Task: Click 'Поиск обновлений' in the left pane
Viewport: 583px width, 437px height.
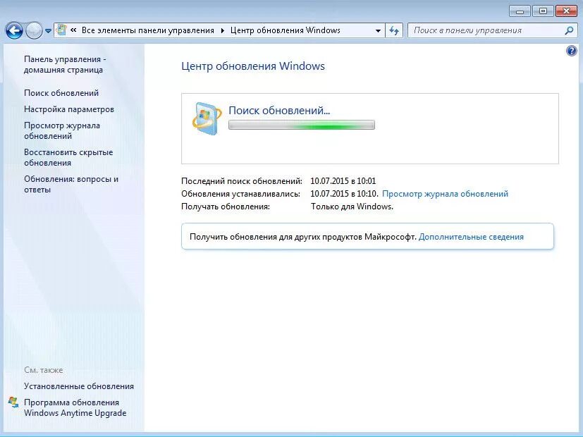Action: click(x=61, y=93)
